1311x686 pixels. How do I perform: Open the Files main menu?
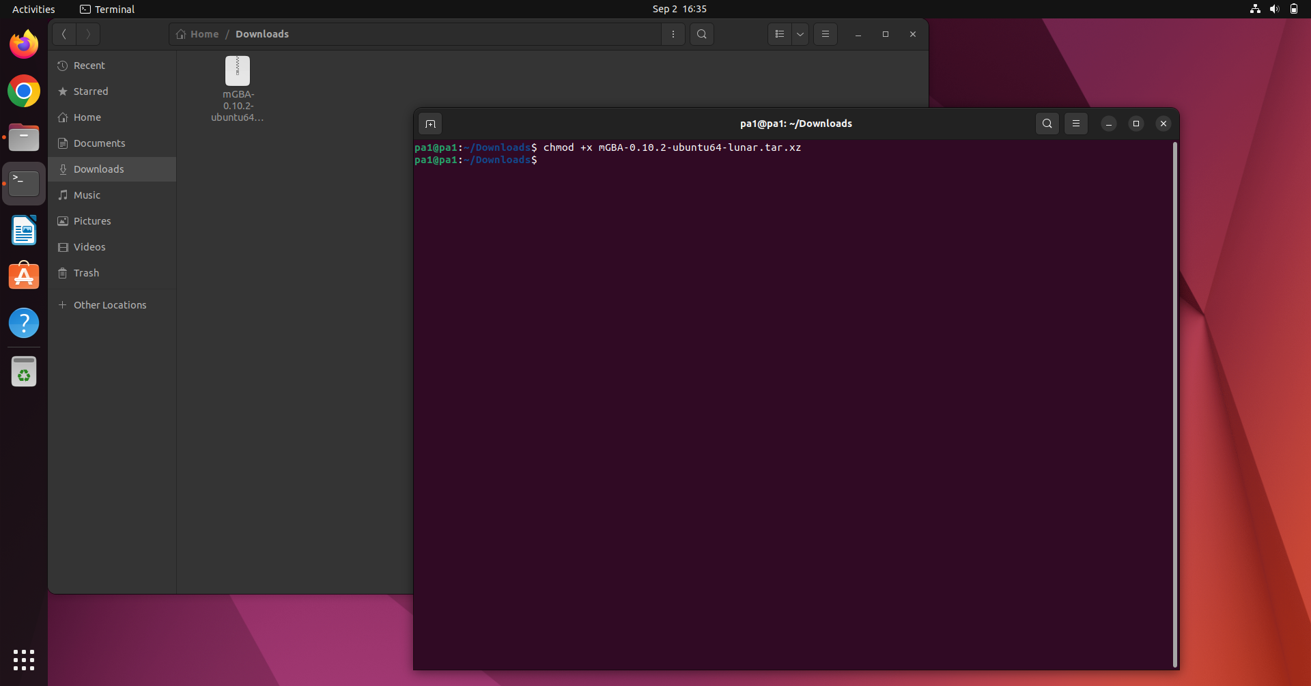tap(826, 34)
